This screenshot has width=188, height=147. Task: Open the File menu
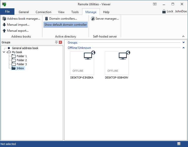coord(7,12)
